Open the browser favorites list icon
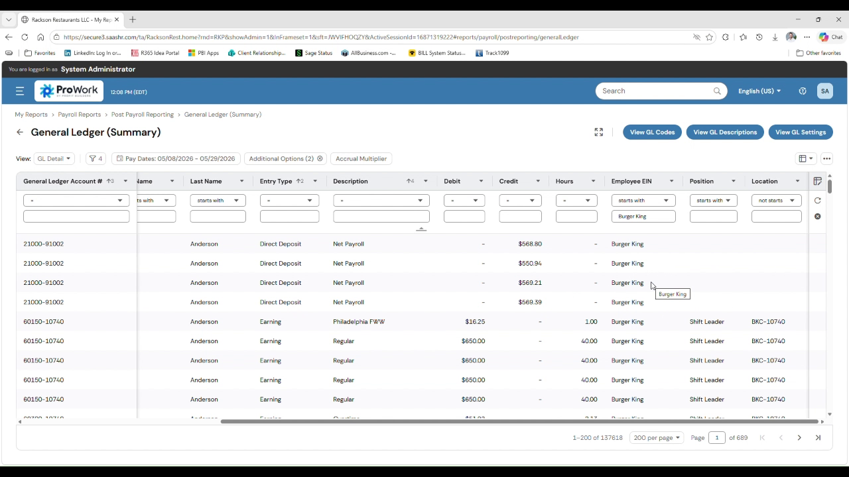This screenshot has height=477, width=849. [743, 37]
